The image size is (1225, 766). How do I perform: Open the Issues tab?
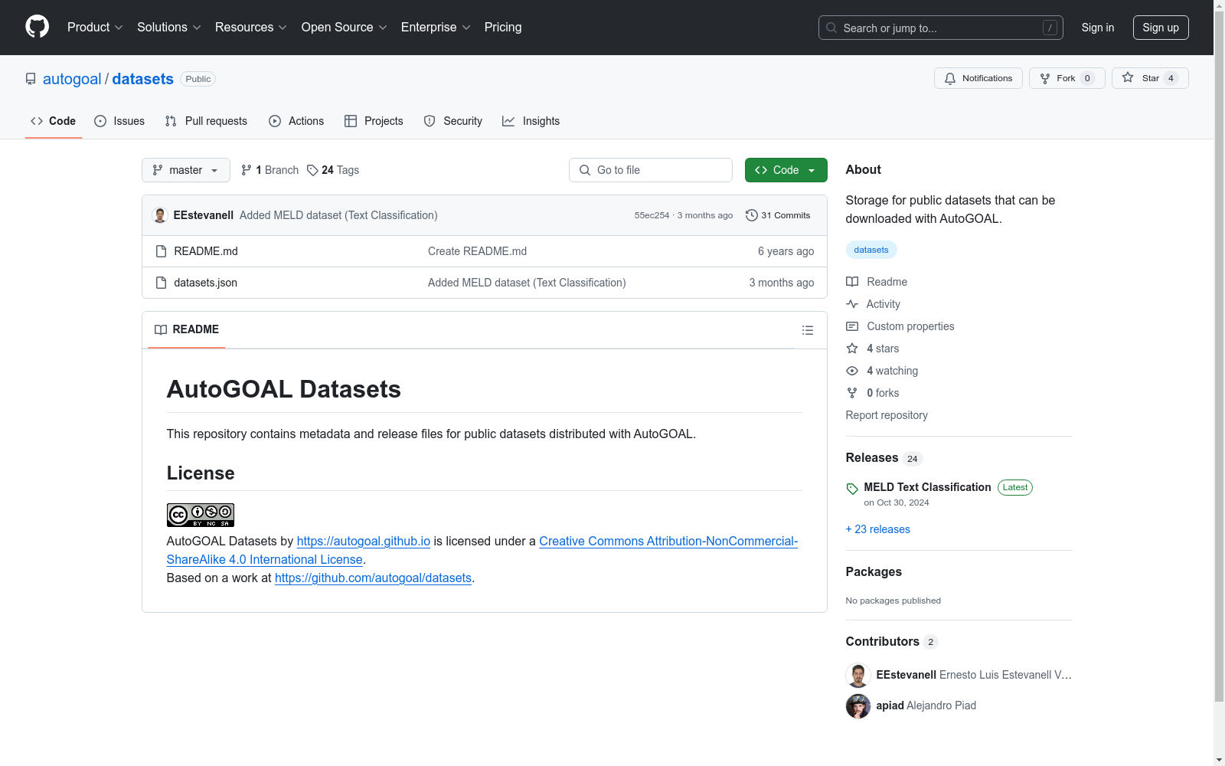point(119,121)
